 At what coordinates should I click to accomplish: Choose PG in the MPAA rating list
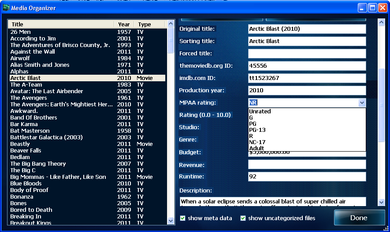coord(307,123)
